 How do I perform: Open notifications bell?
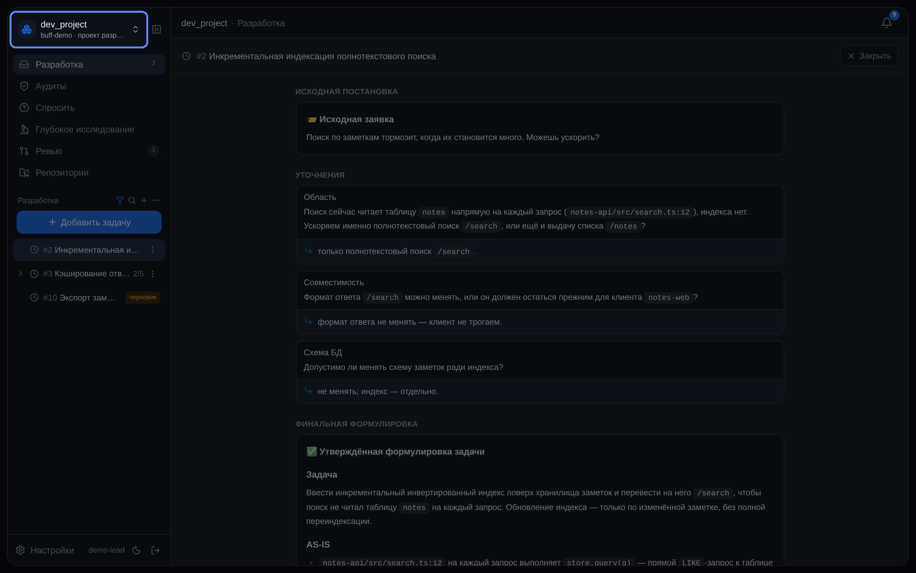[x=886, y=23]
